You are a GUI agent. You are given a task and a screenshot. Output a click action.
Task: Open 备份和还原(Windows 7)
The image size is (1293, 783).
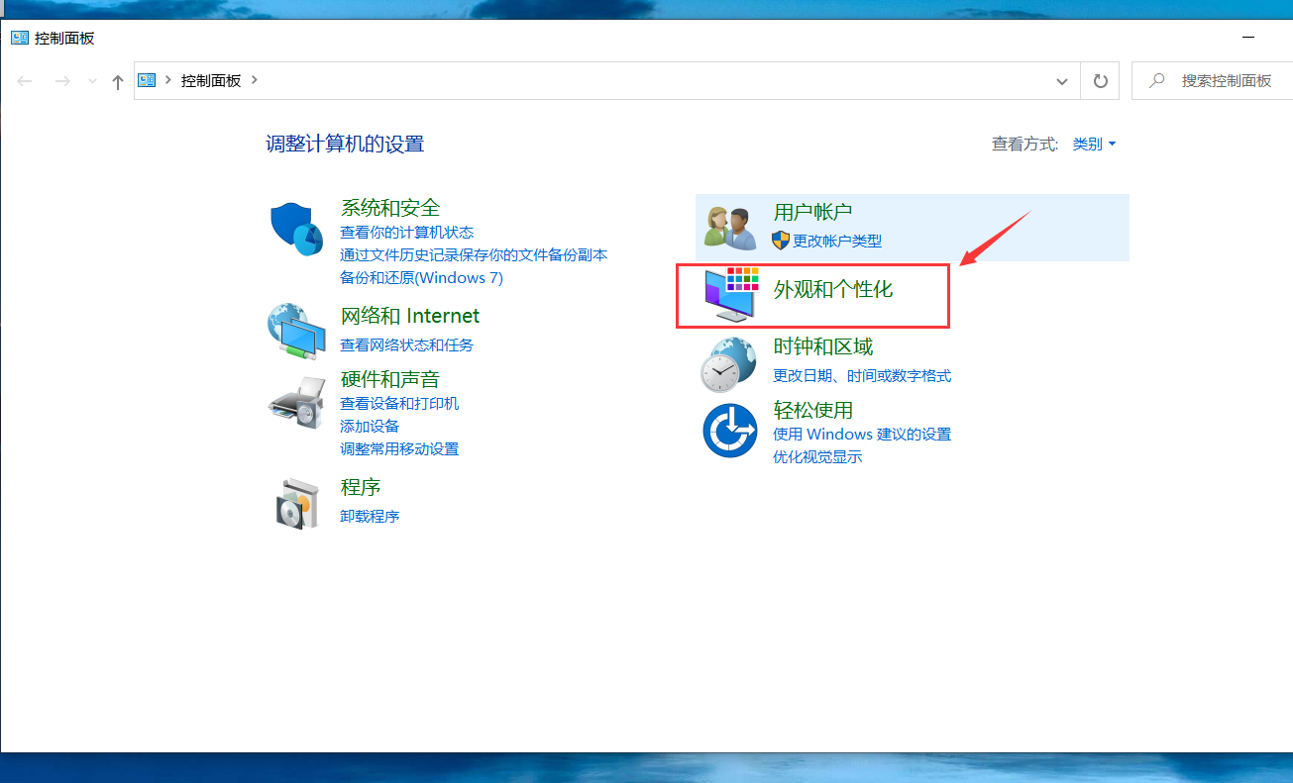pyautogui.click(x=423, y=277)
